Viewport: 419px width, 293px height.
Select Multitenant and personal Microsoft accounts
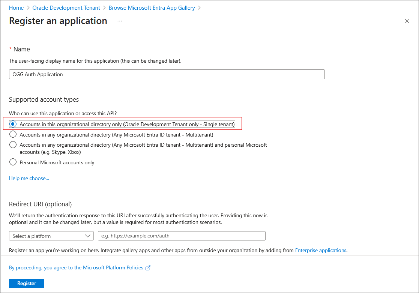pyautogui.click(x=12, y=145)
